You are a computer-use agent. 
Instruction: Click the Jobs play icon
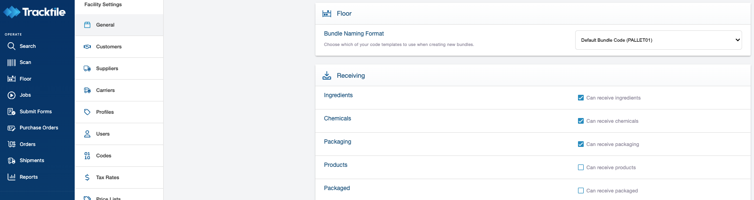point(11,95)
